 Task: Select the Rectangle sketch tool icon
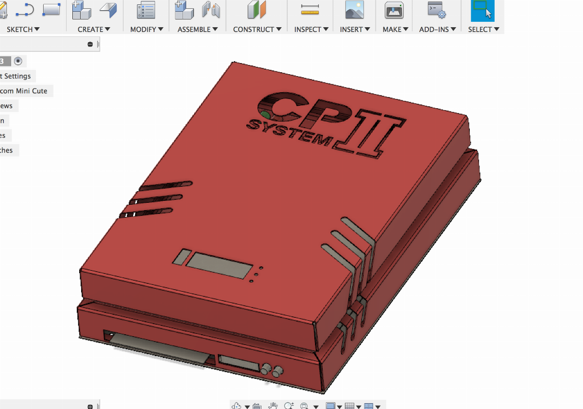(x=51, y=10)
